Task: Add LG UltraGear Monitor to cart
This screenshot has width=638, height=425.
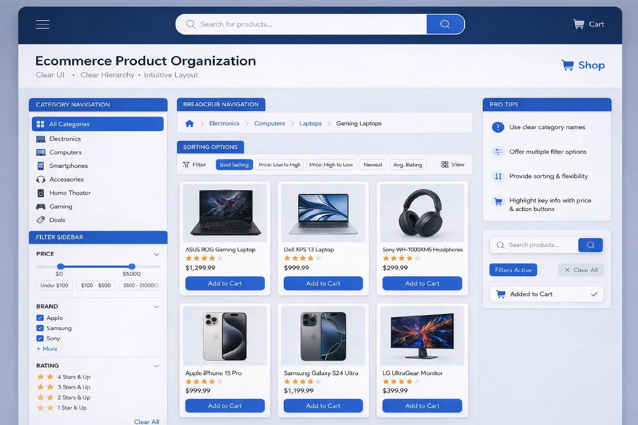Action: [422, 406]
